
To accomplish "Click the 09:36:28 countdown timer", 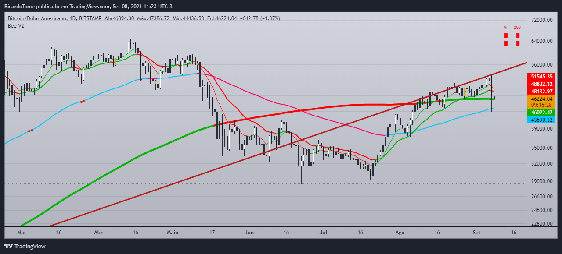I will (x=541, y=105).
